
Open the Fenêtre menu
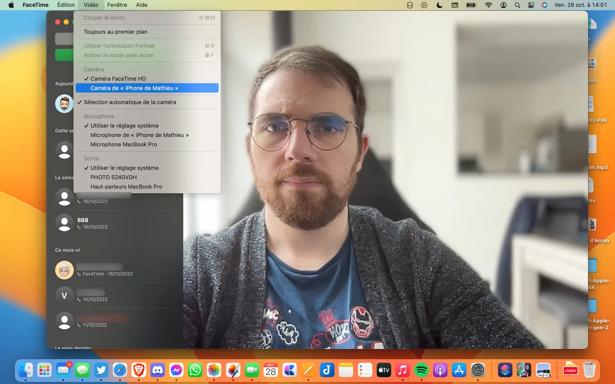point(117,5)
